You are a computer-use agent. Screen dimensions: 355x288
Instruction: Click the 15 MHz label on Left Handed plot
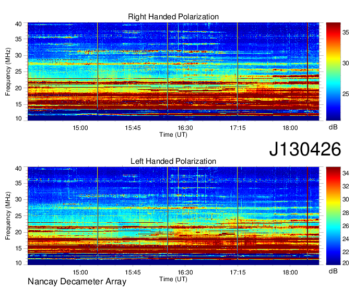[x=18, y=248]
